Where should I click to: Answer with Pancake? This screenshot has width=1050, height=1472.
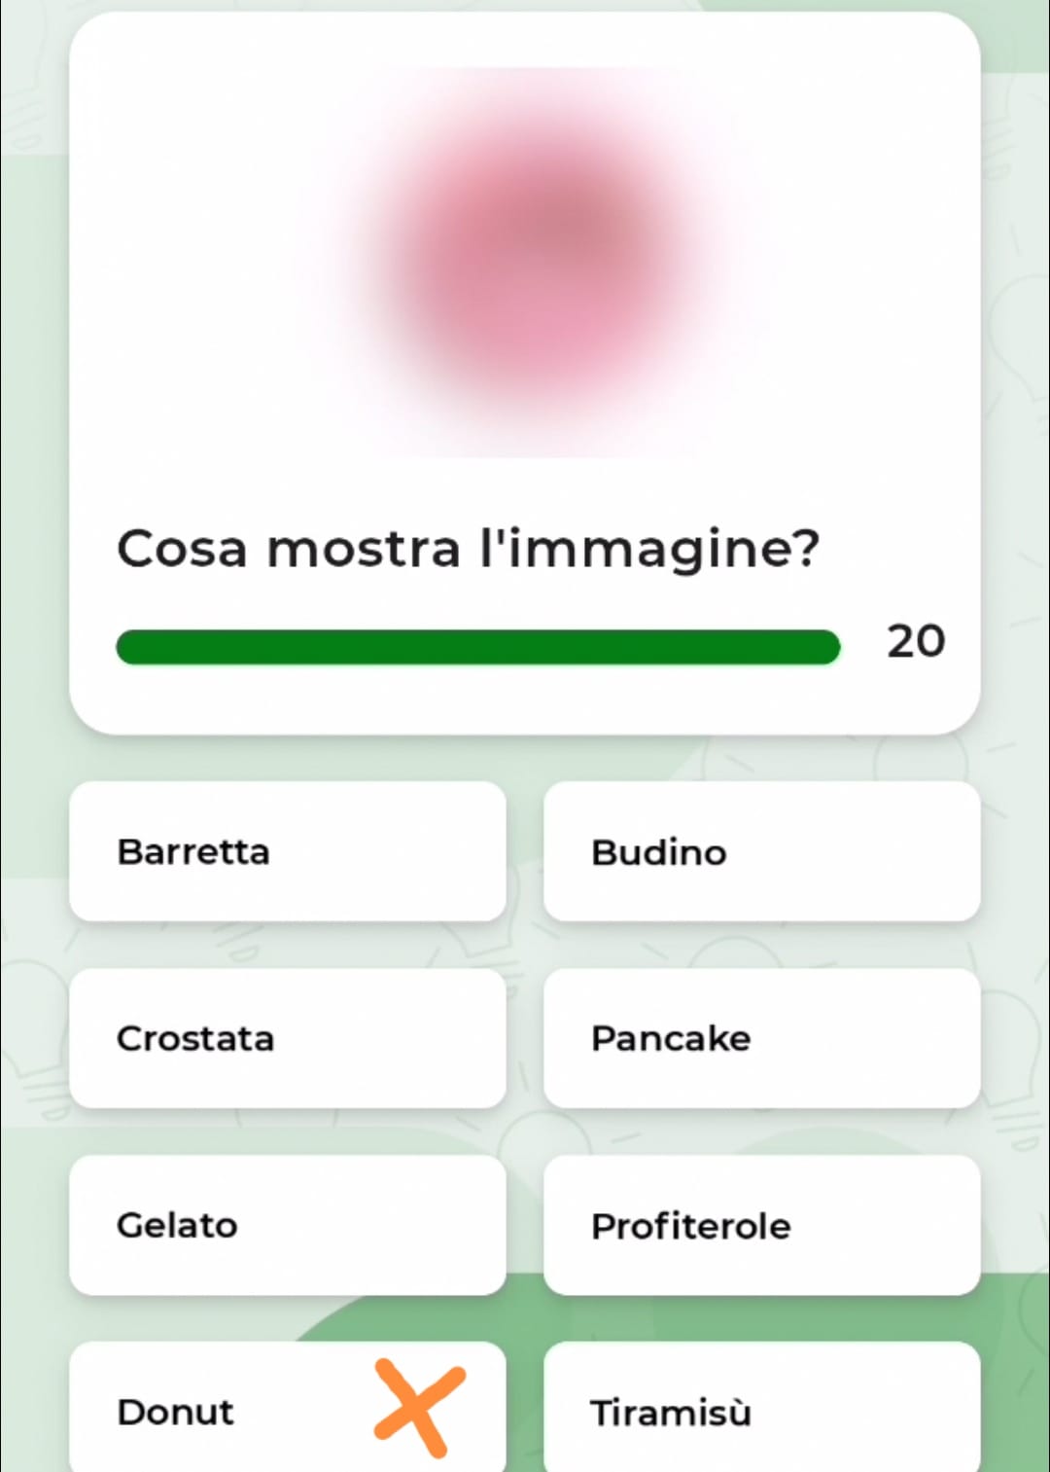[x=761, y=1038]
